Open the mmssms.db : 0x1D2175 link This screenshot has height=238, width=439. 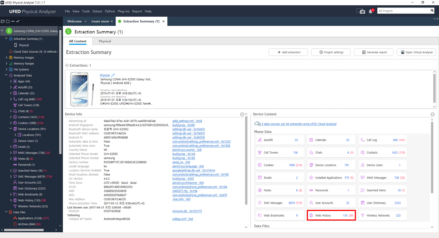pyautogui.click(x=187, y=211)
